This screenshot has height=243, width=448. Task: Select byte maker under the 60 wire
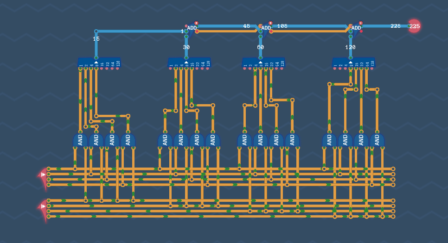[263, 63]
